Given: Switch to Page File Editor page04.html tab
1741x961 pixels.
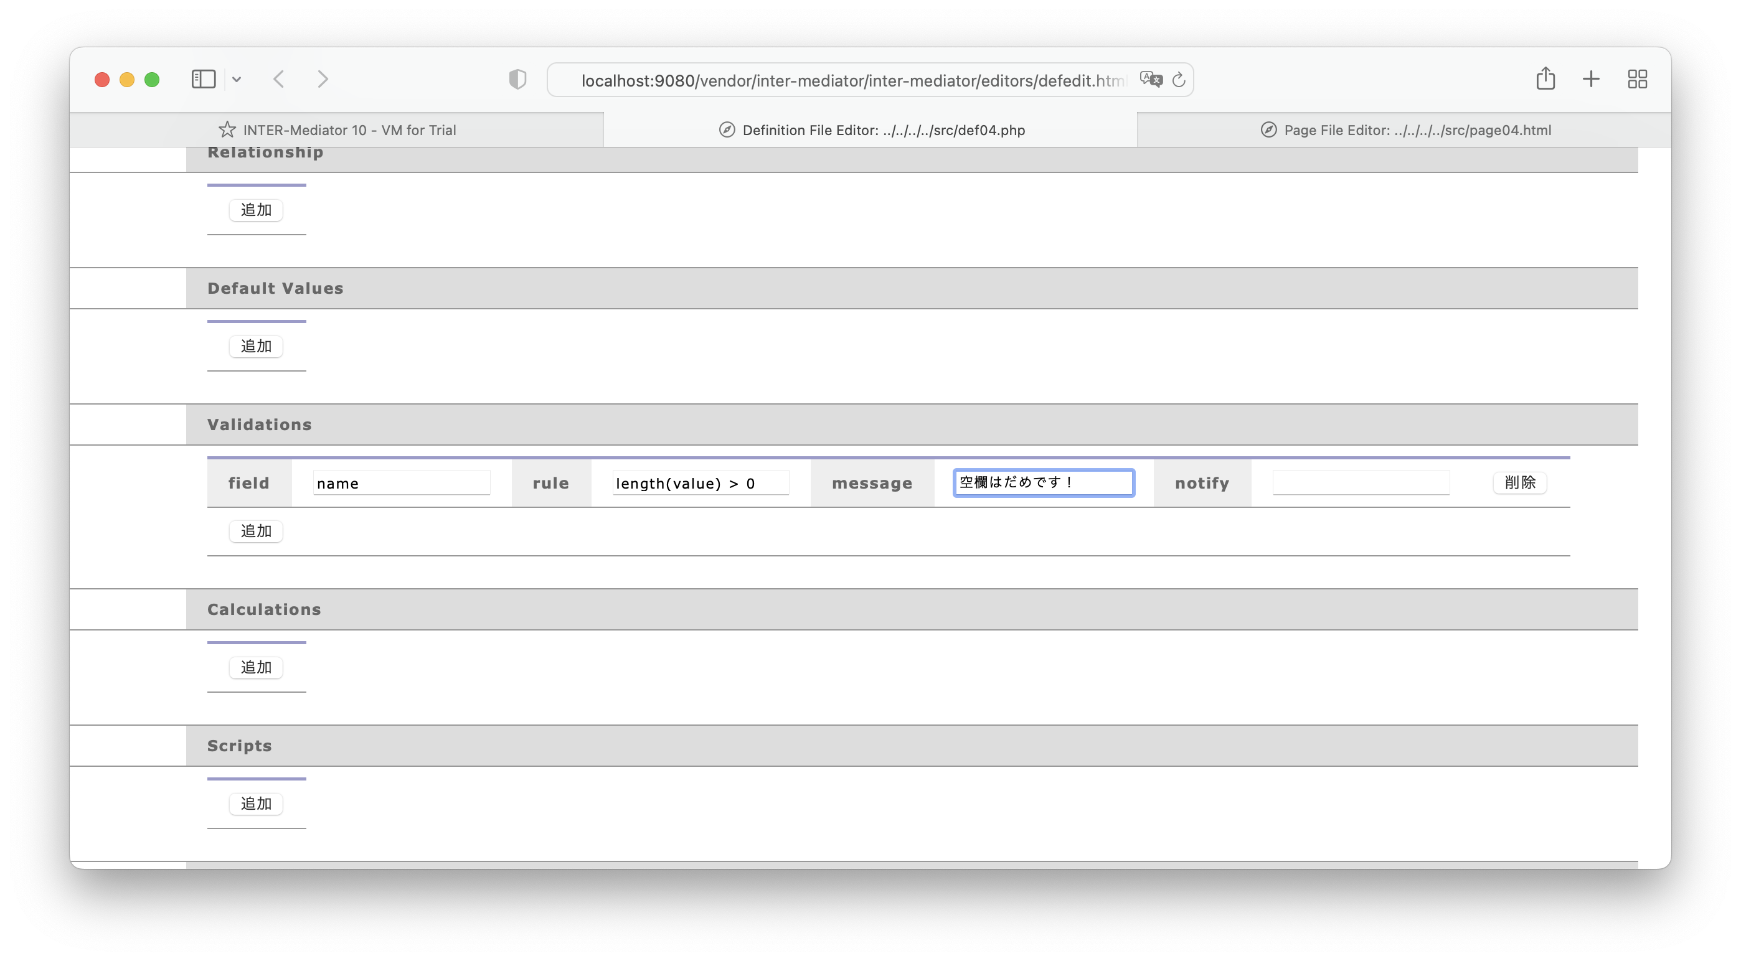Looking at the screenshot, I should [x=1404, y=129].
